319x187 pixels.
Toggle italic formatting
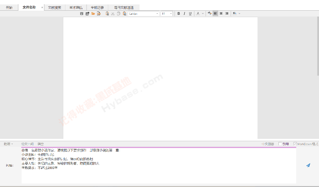coord(184,13)
